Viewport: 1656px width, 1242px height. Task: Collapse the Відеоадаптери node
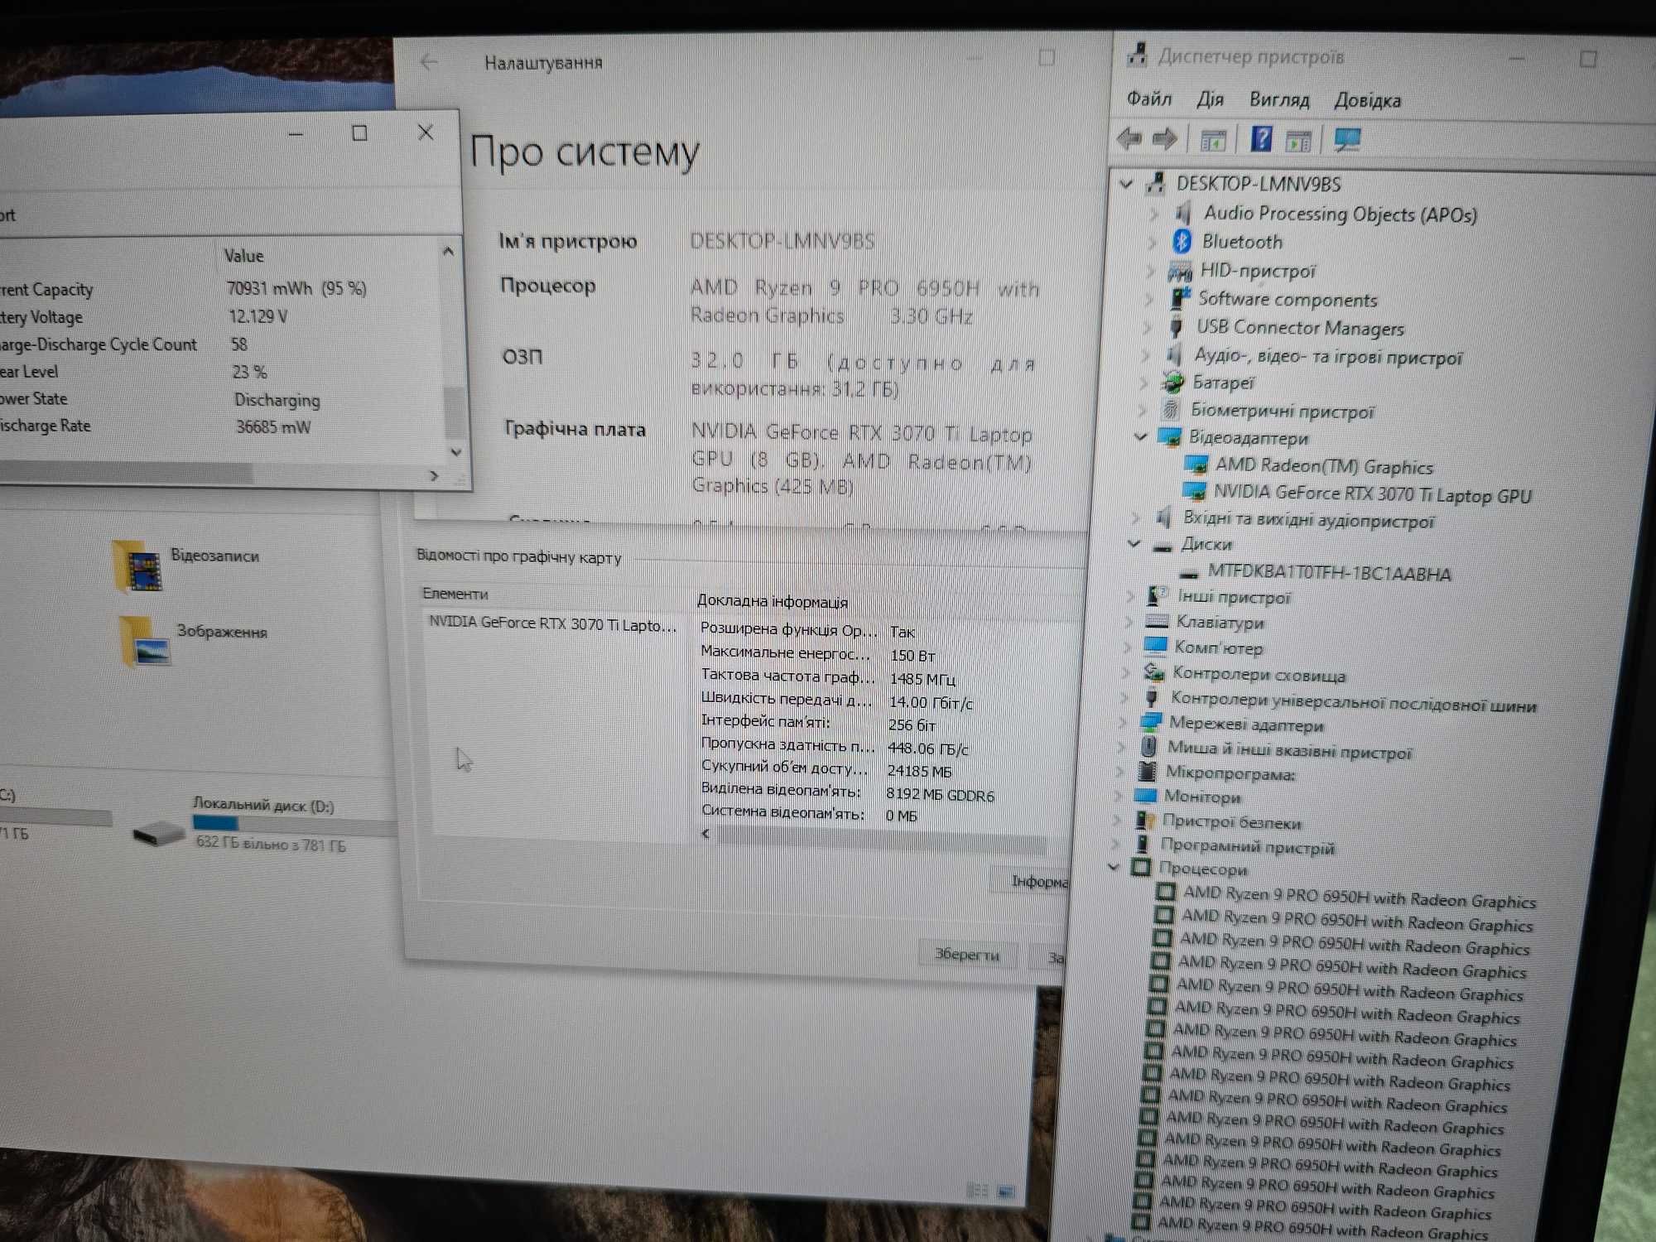(x=1141, y=436)
